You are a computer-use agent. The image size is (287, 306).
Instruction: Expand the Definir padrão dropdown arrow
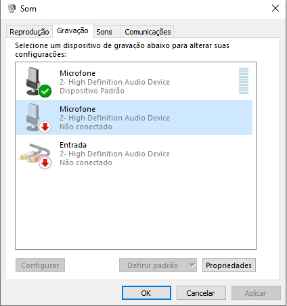(x=192, y=265)
